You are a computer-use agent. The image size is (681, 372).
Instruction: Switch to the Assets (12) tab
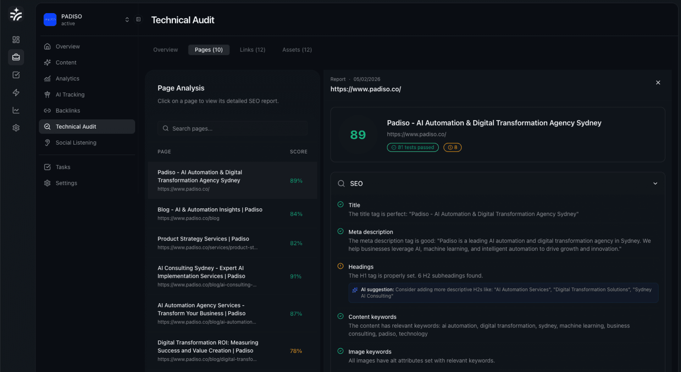pyautogui.click(x=297, y=50)
